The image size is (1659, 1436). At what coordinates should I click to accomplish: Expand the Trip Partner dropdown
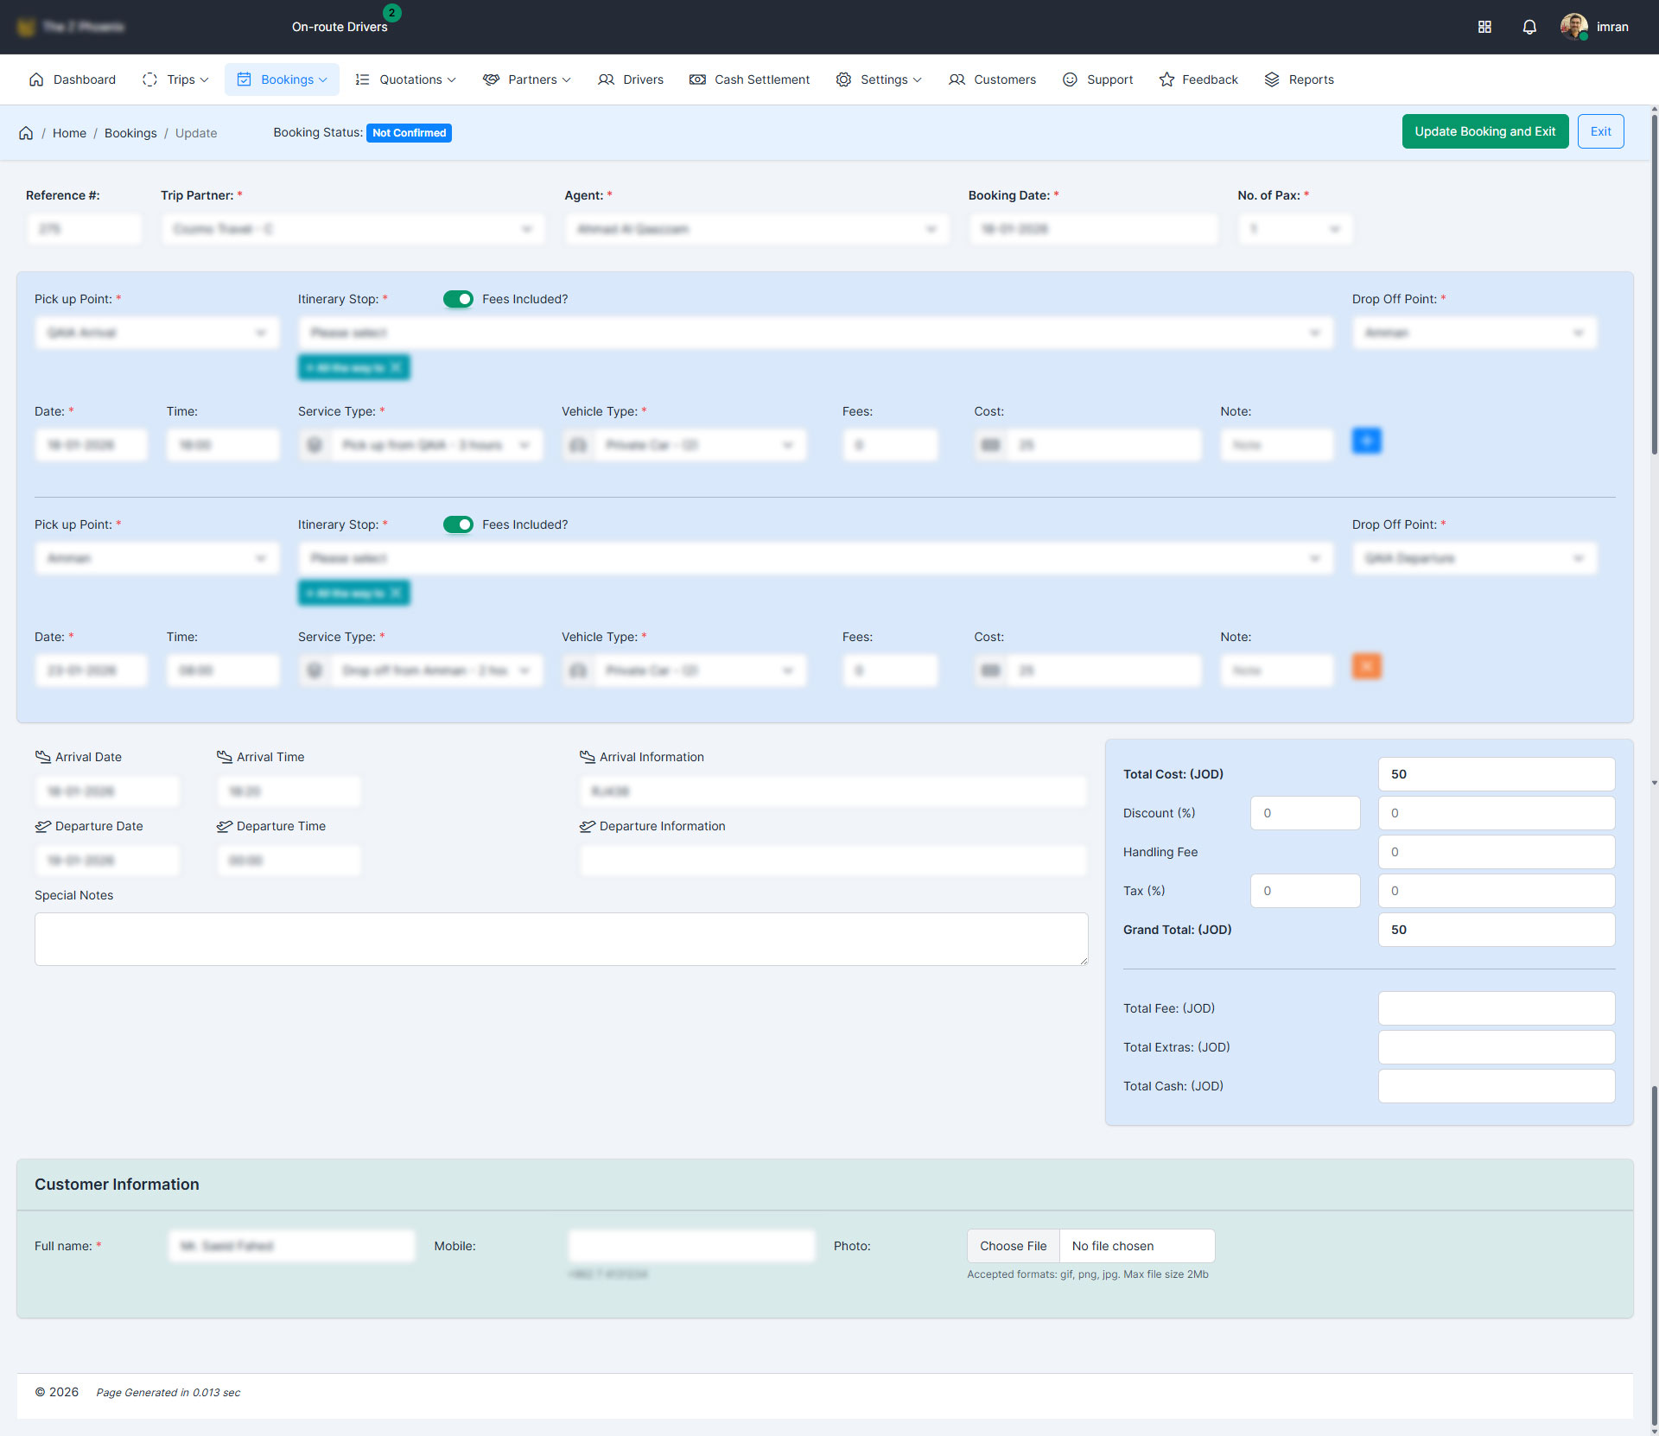click(x=353, y=229)
